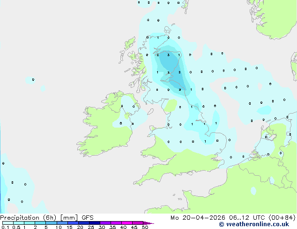Pick the 10–15 mm legend swatch

(x=62, y=223)
